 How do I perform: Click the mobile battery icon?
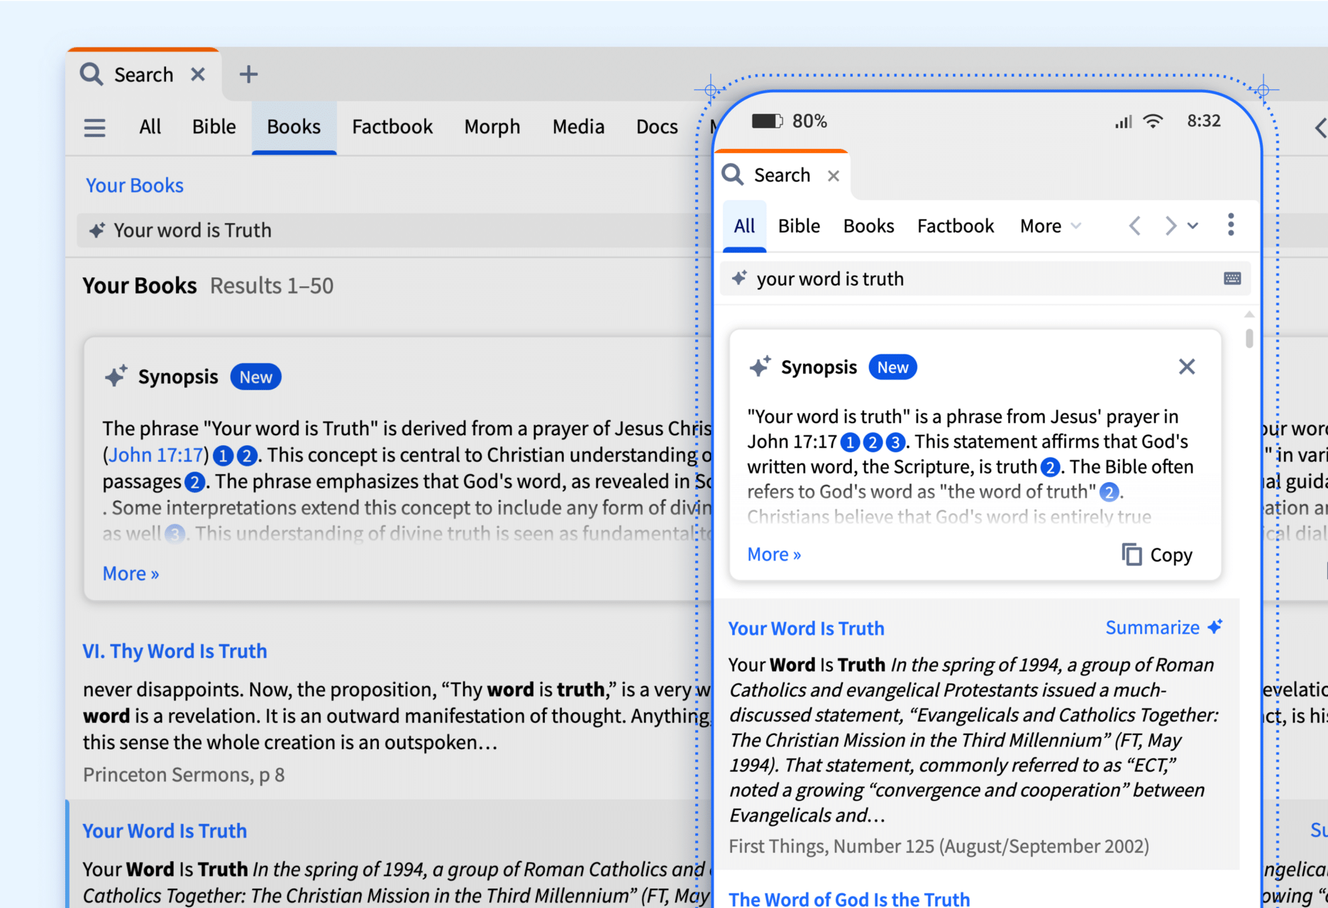click(x=767, y=121)
